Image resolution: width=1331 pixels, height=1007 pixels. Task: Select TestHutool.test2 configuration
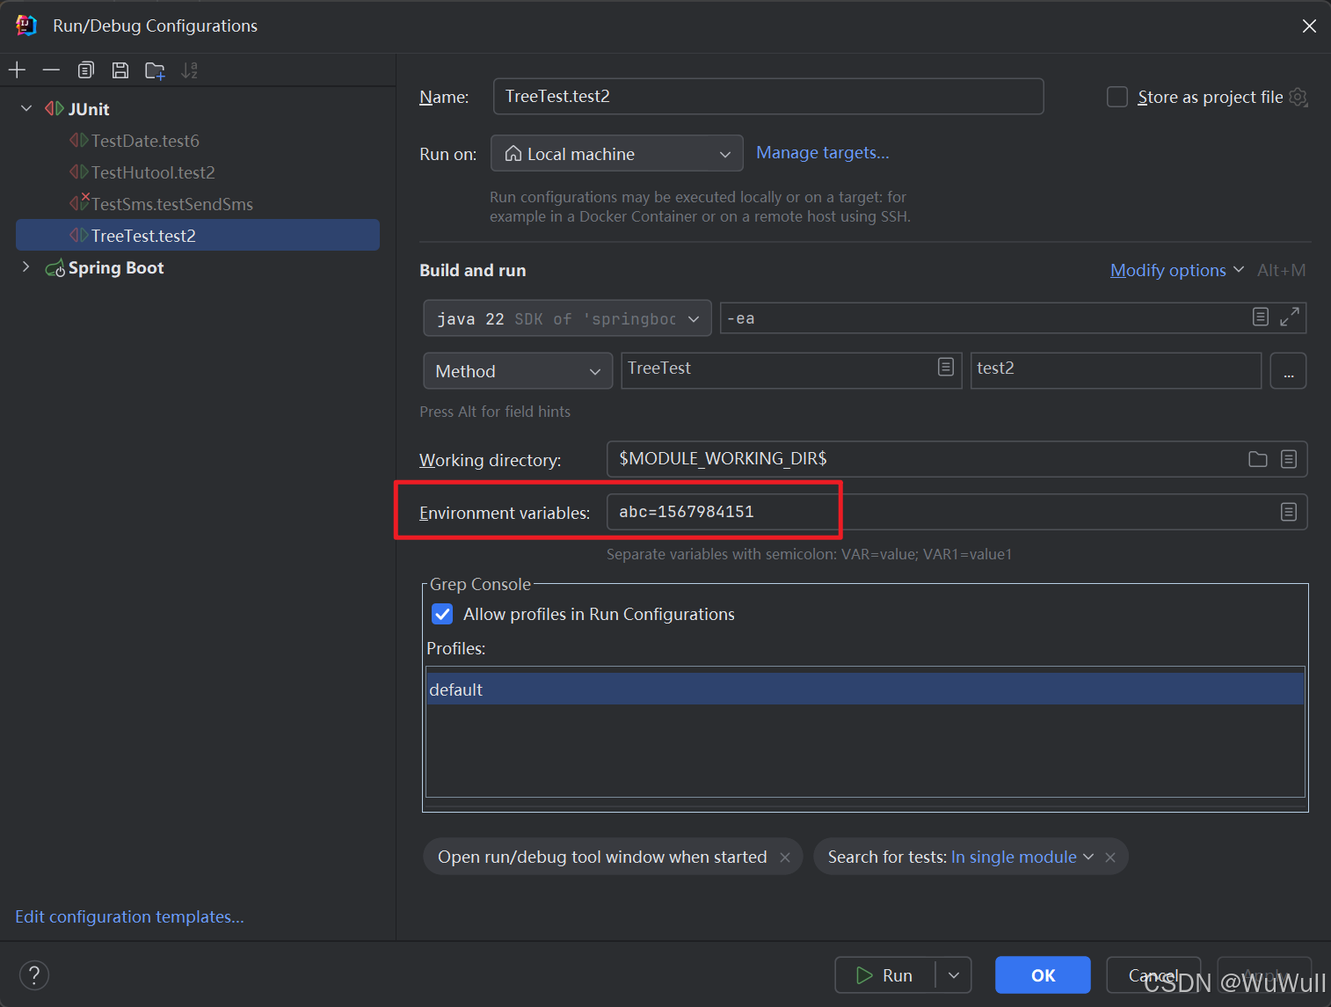click(x=153, y=172)
